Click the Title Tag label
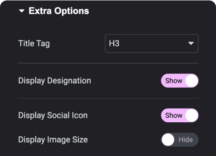Screen dimensions: 216x156 tap(34, 44)
